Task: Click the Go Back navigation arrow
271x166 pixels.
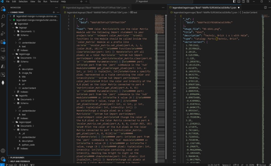Action: click(82, 2)
